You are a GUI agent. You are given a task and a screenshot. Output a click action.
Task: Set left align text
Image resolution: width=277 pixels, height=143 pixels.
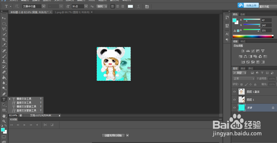tap(112, 6)
